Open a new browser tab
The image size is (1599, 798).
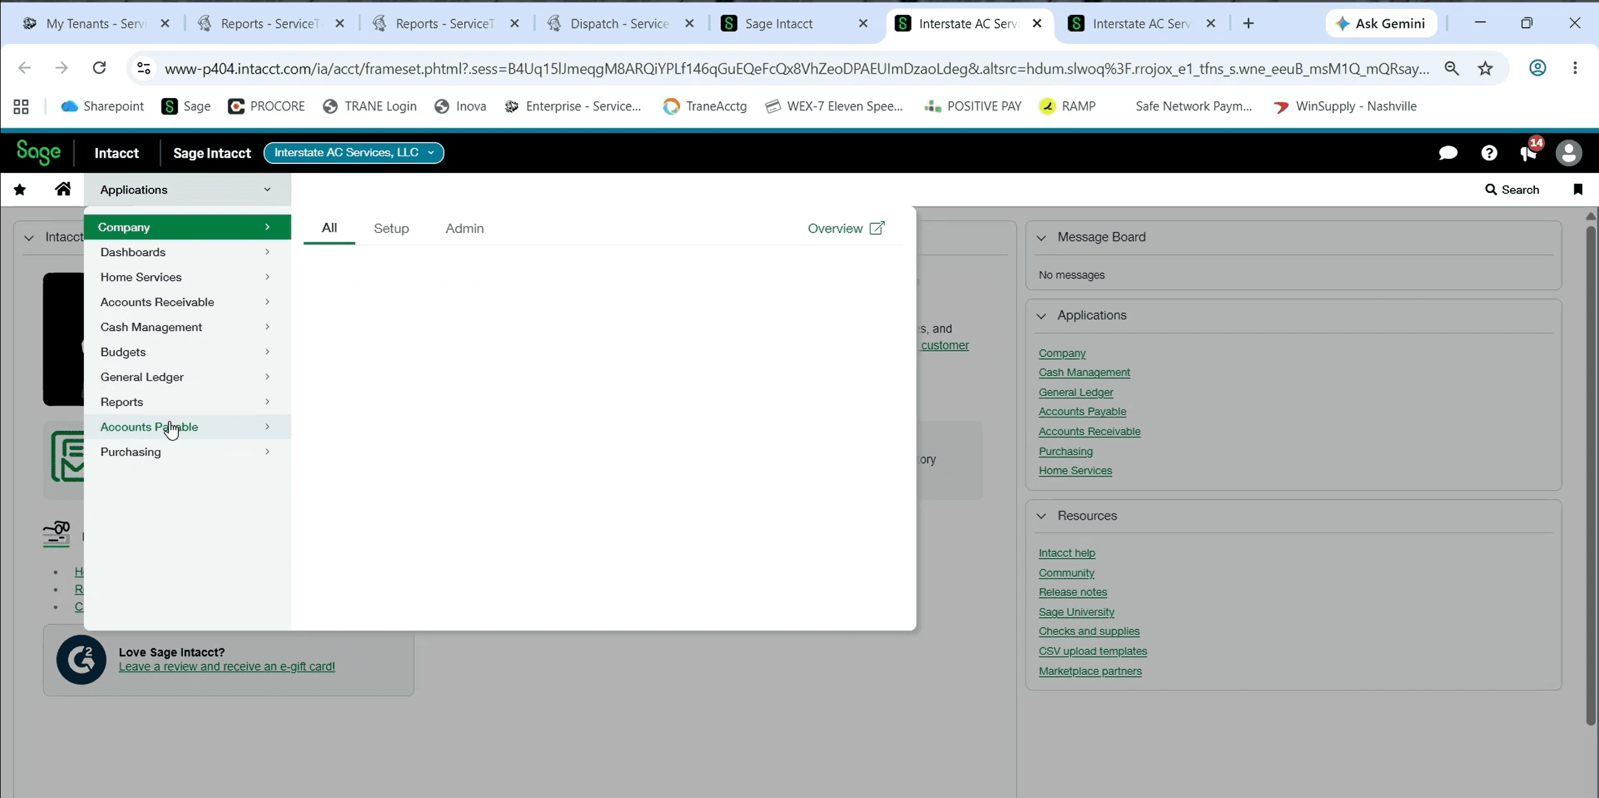tap(1248, 23)
